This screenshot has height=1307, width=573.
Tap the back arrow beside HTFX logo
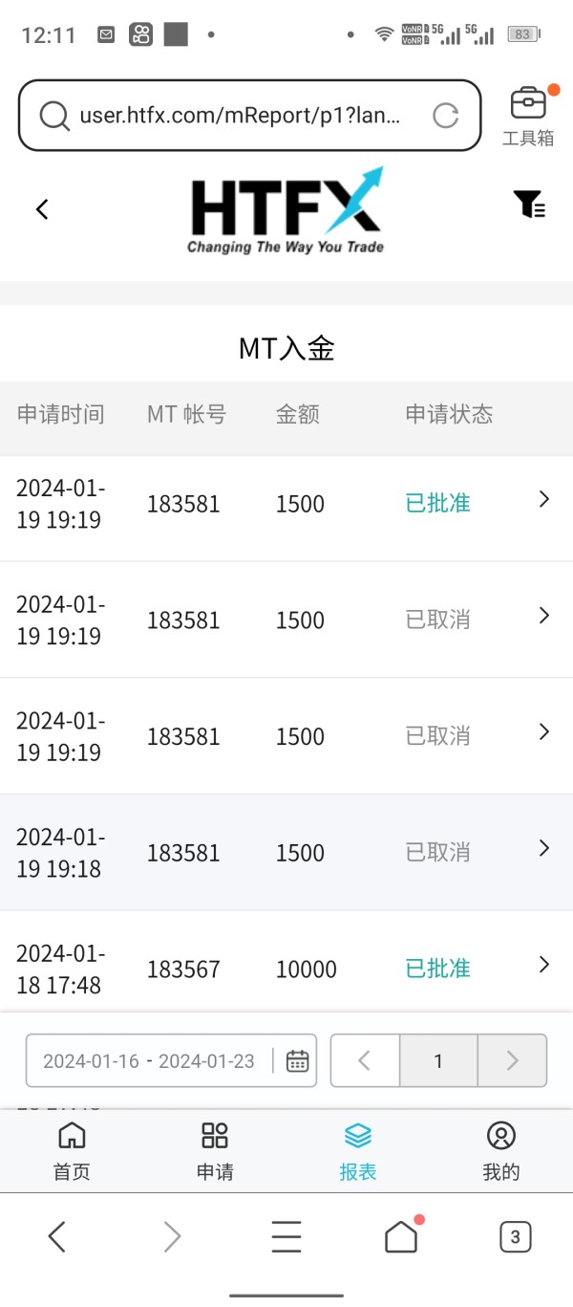pyautogui.click(x=42, y=209)
